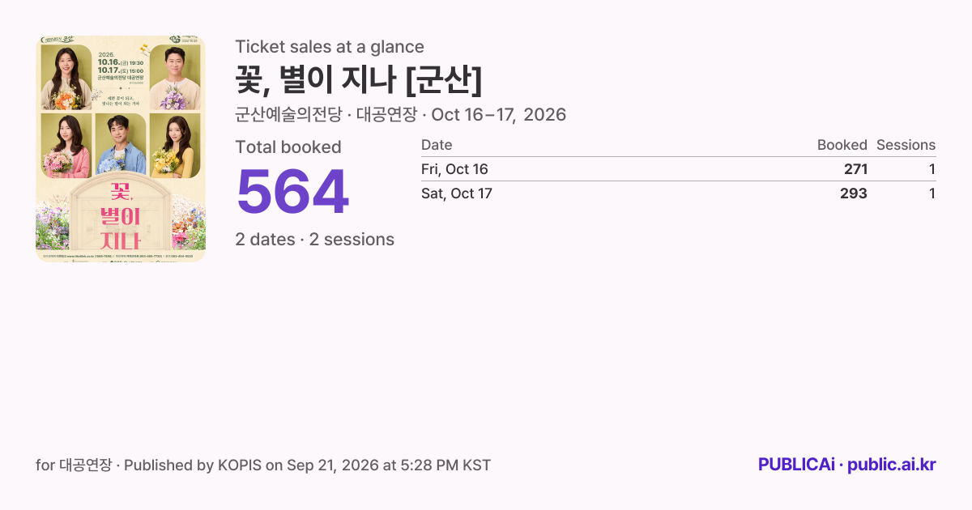The width and height of the screenshot is (972, 510).
Task: Click the venue line 군산예술의전당 · 대공연장
Action: 327,115
